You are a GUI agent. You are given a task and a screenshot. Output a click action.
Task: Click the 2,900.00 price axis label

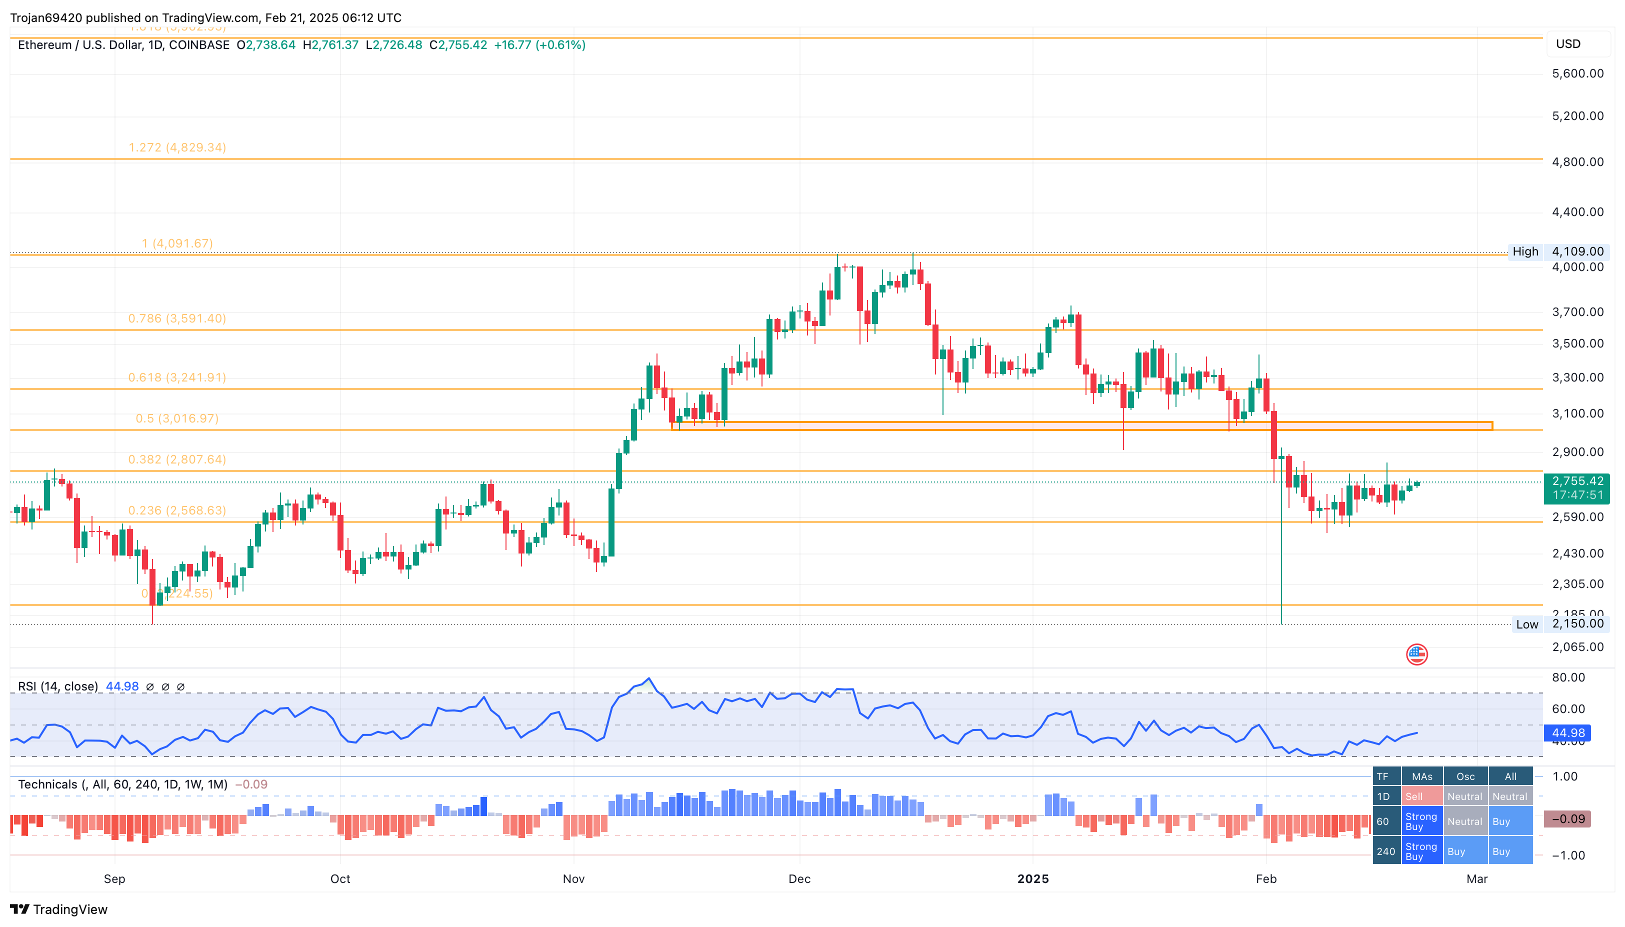pos(1578,452)
